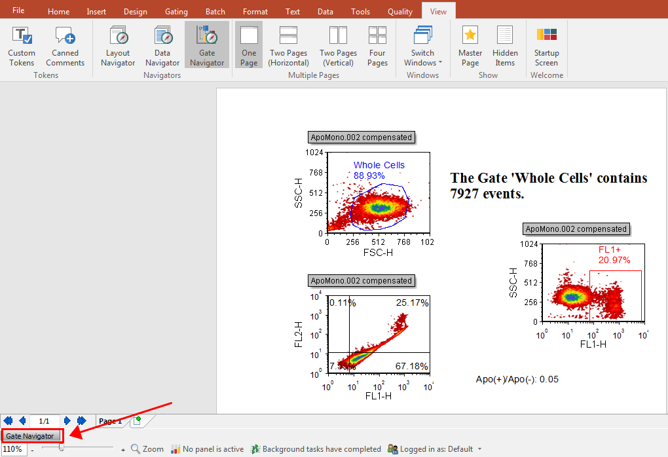This screenshot has height=457, width=668.
Task: Toggle the Gate Navigator ribbon button
Action: [x=207, y=46]
